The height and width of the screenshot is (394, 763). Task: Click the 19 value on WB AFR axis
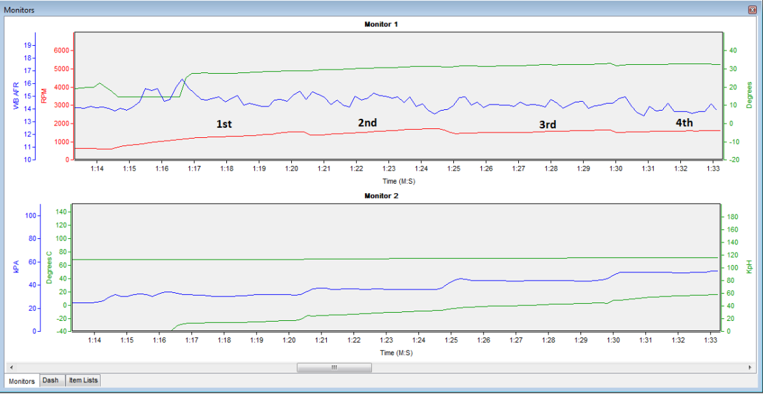click(x=28, y=45)
